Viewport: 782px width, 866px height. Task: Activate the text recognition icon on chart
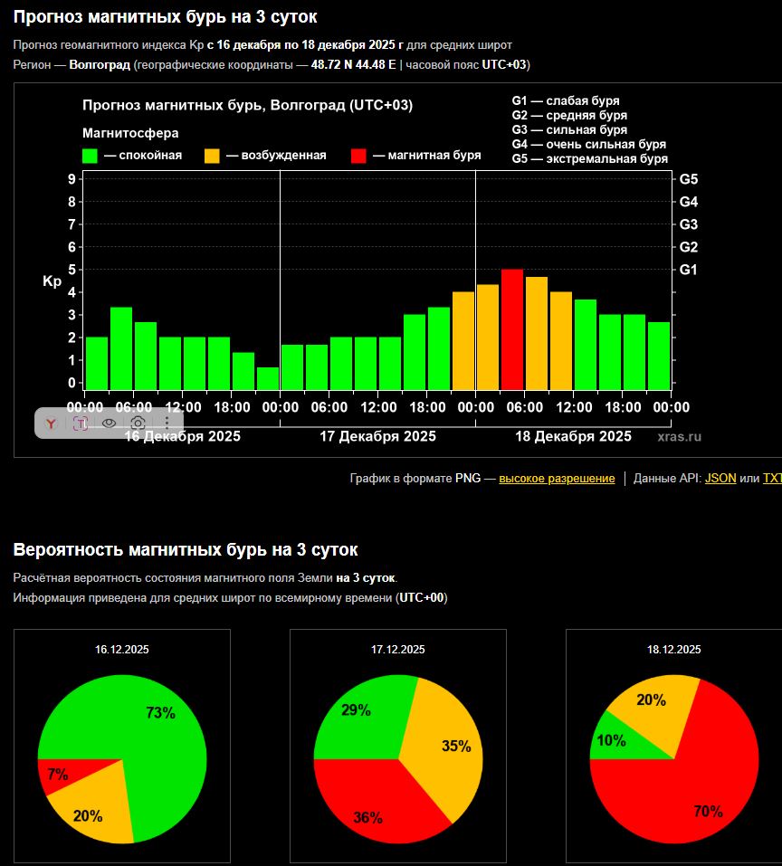click(81, 423)
